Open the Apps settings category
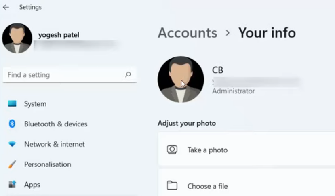Viewport: 335px width, 196px height. (32, 185)
